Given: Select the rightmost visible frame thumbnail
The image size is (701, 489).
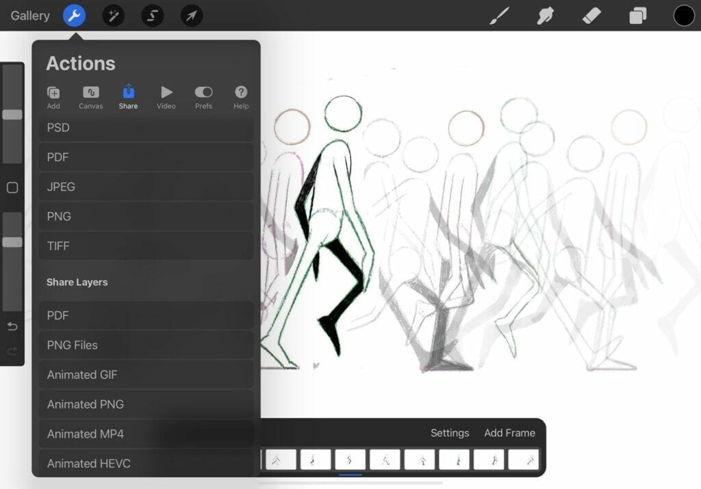Looking at the screenshot, I should 524,460.
